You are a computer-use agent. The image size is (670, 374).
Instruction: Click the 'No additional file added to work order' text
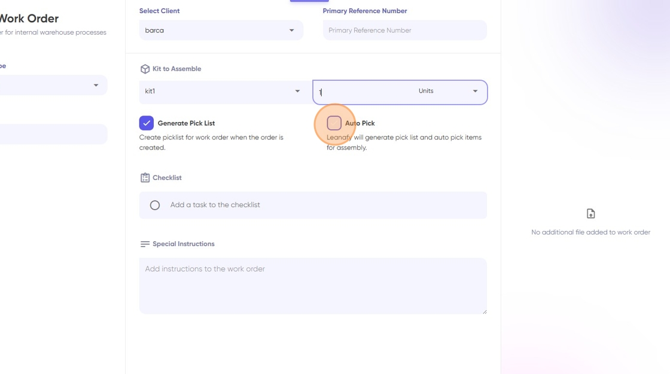(x=590, y=233)
